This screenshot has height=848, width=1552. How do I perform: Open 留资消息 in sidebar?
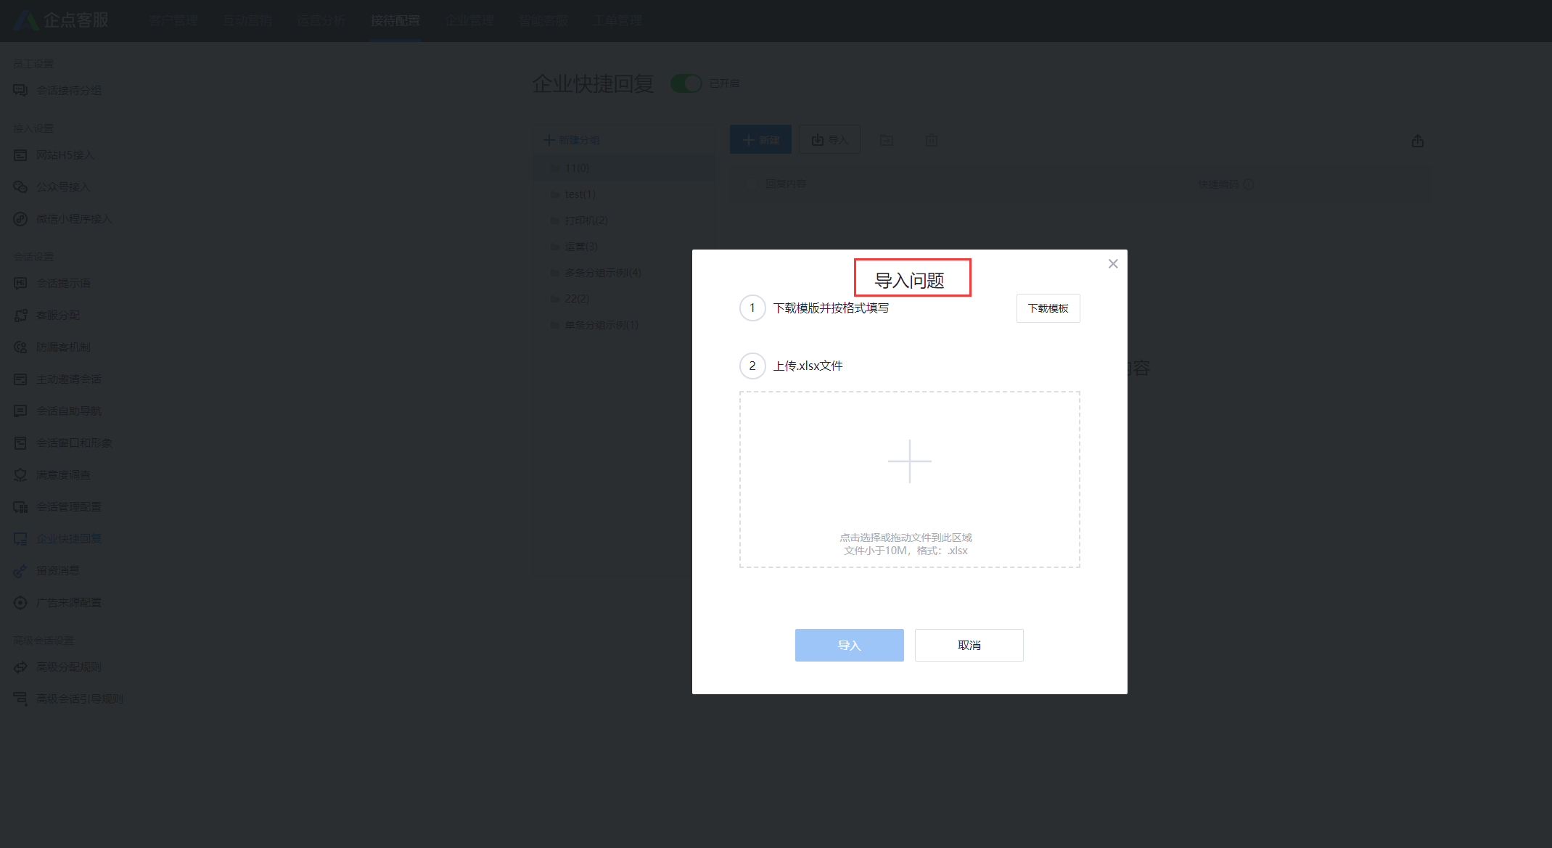click(x=58, y=571)
